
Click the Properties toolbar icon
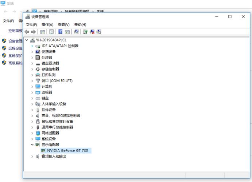click(x=51, y=32)
